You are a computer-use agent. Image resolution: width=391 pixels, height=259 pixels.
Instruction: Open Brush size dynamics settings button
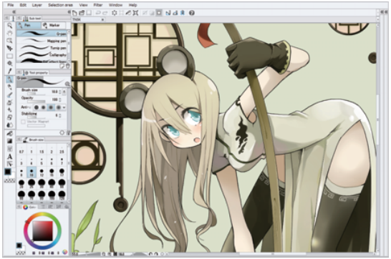coord(64,92)
